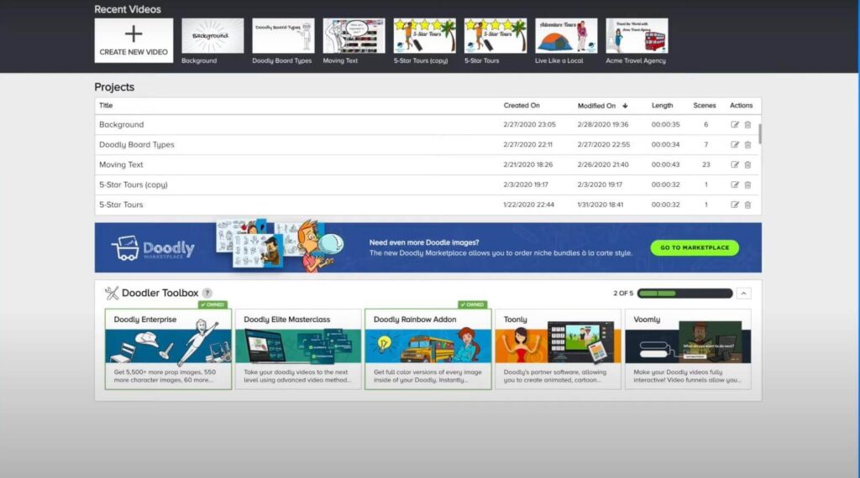Delete the Moving Text project
The height and width of the screenshot is (478, 860).
pyautogui.click(x=747, y=165)
